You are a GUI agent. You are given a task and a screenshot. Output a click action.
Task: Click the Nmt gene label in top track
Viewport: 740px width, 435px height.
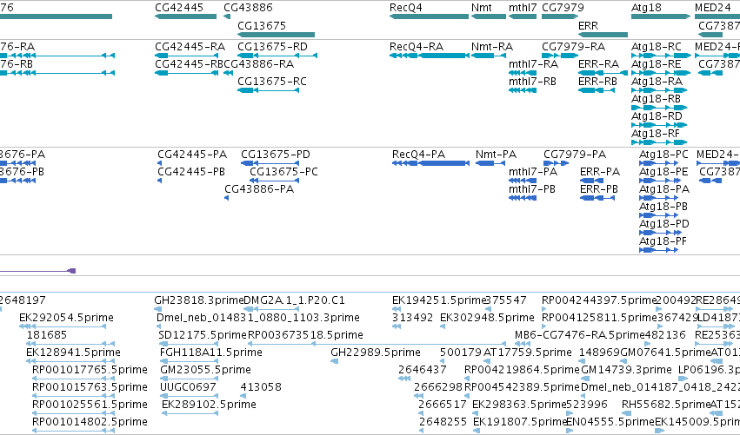point(482,8)
